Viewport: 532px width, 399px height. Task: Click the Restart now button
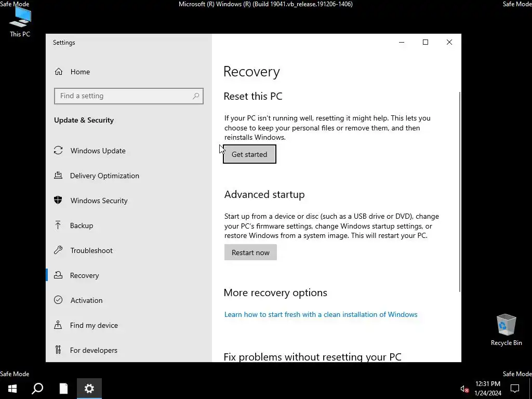[x=250, y=252]
